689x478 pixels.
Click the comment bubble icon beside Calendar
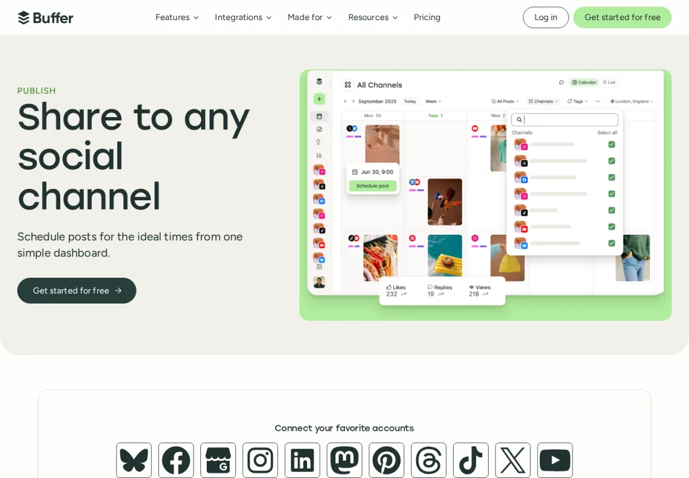point(562,83)
